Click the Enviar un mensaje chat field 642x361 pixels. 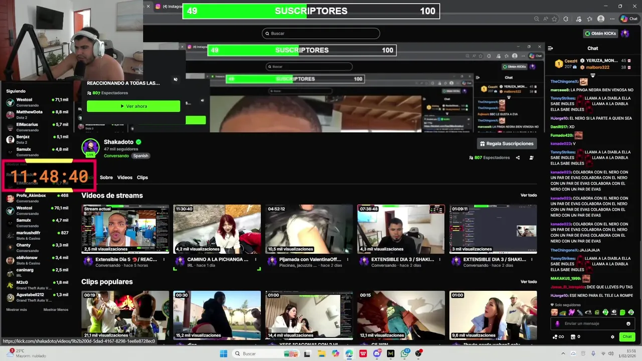(592, 323)
